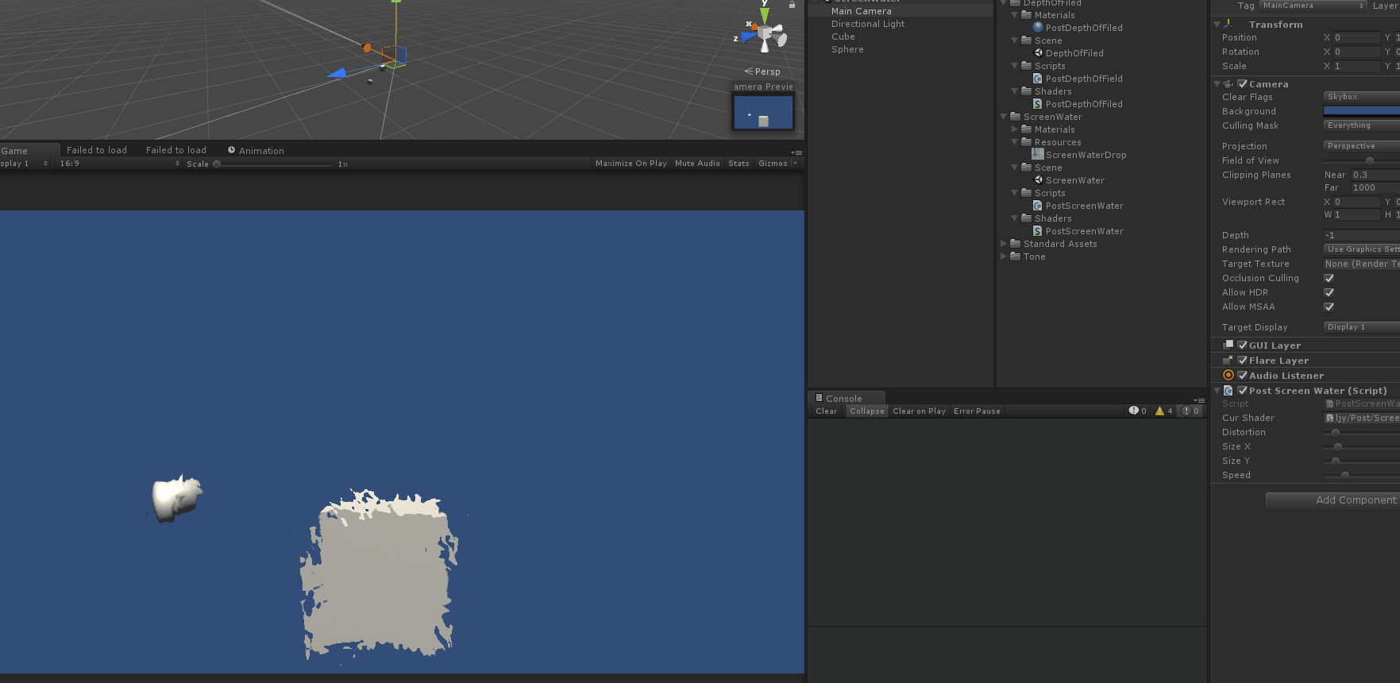Click the PostDepthOfField C# script icon
The image size is (1400, 683).
pos(1038,79)
